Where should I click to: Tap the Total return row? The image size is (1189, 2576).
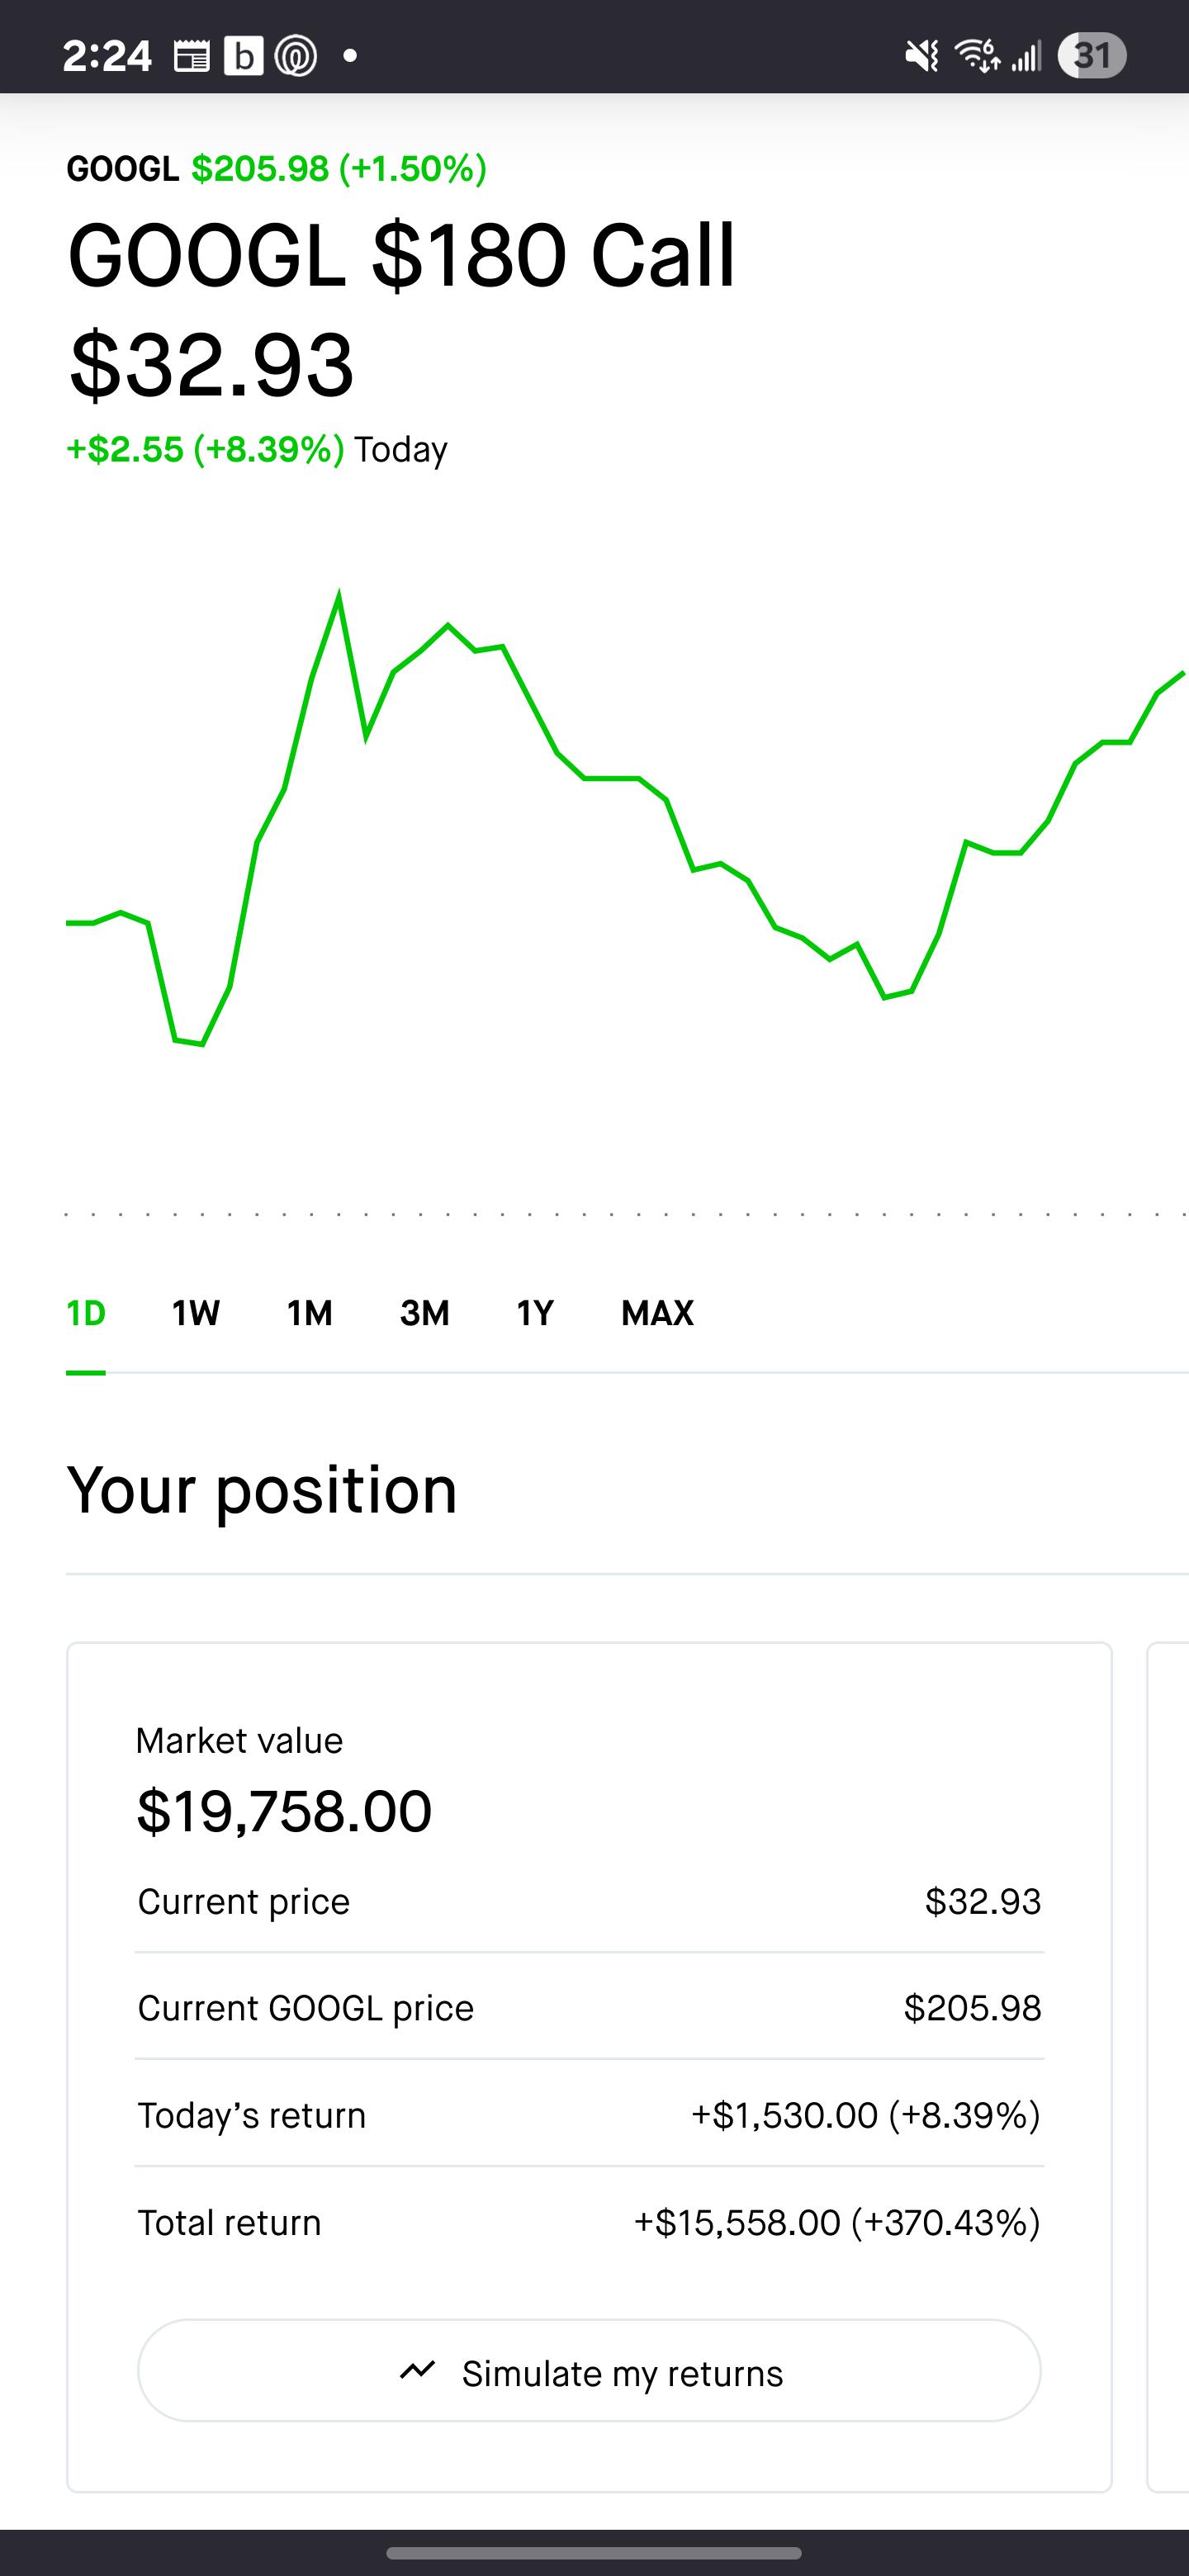click(x=589, y=2222)
